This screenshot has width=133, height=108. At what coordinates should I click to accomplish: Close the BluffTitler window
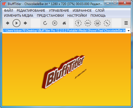tap(125, 3)
